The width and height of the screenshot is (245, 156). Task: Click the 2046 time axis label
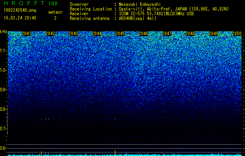(143, 34)
